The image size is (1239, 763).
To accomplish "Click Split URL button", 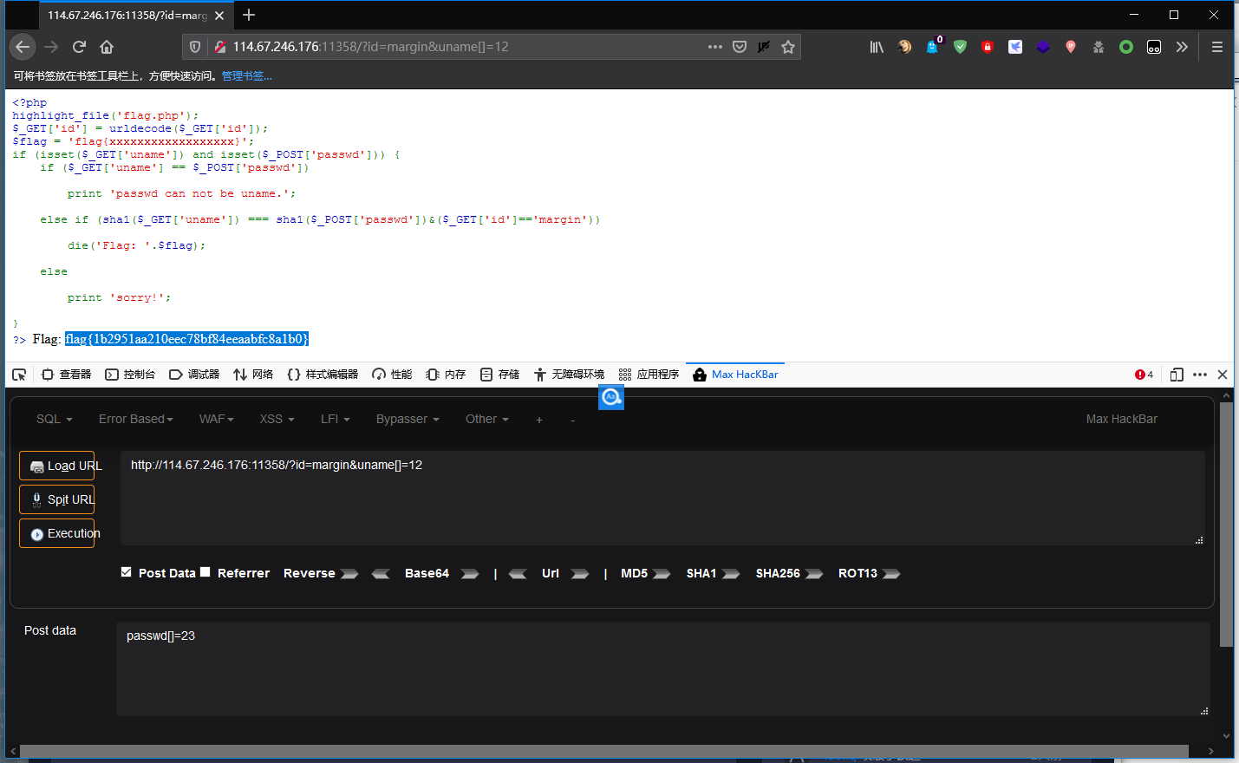I will [57, 499].
